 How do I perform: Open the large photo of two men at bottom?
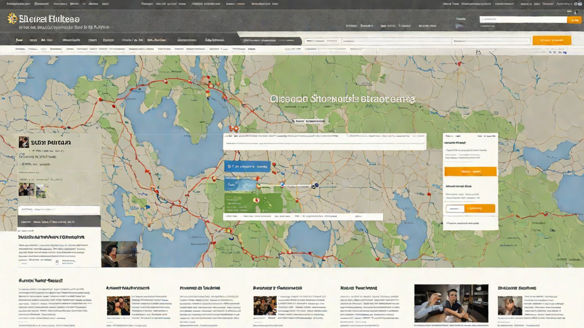(451, 303)
